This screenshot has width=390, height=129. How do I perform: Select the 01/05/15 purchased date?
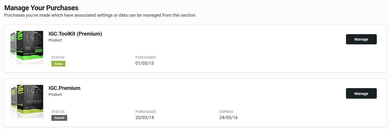[145, 63]
